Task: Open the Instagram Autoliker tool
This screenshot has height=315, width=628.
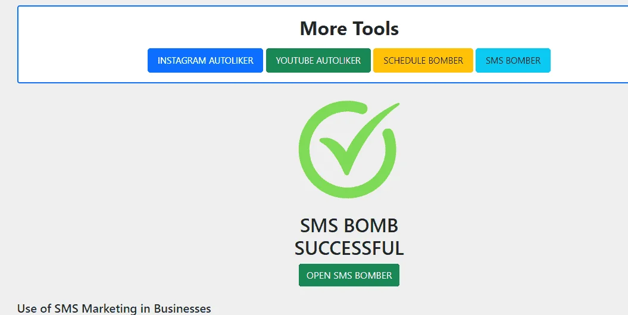Action: [205, 61]
